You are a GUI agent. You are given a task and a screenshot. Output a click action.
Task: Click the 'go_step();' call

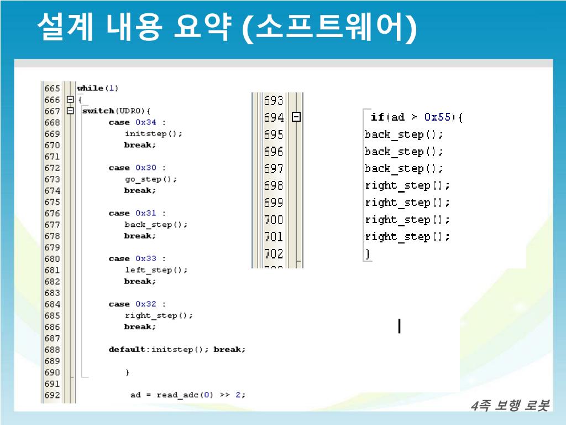point(151,179)
